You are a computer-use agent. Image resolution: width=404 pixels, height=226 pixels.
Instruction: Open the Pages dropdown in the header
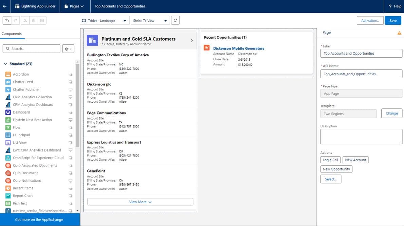click(75, 6)
